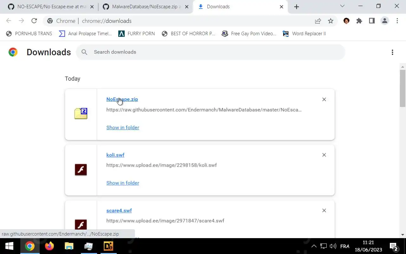Click the scrollbar down arrow
This screenshot has height=254, width=406.
tap(403, 235)
